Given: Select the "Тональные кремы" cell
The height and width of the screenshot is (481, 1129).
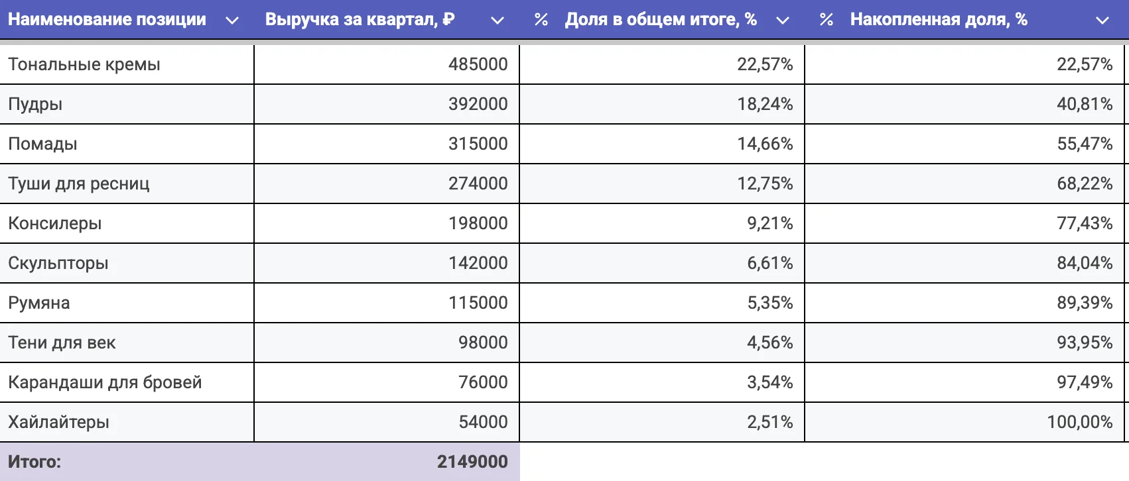Looking at the screenshot, I should (84, 64).
